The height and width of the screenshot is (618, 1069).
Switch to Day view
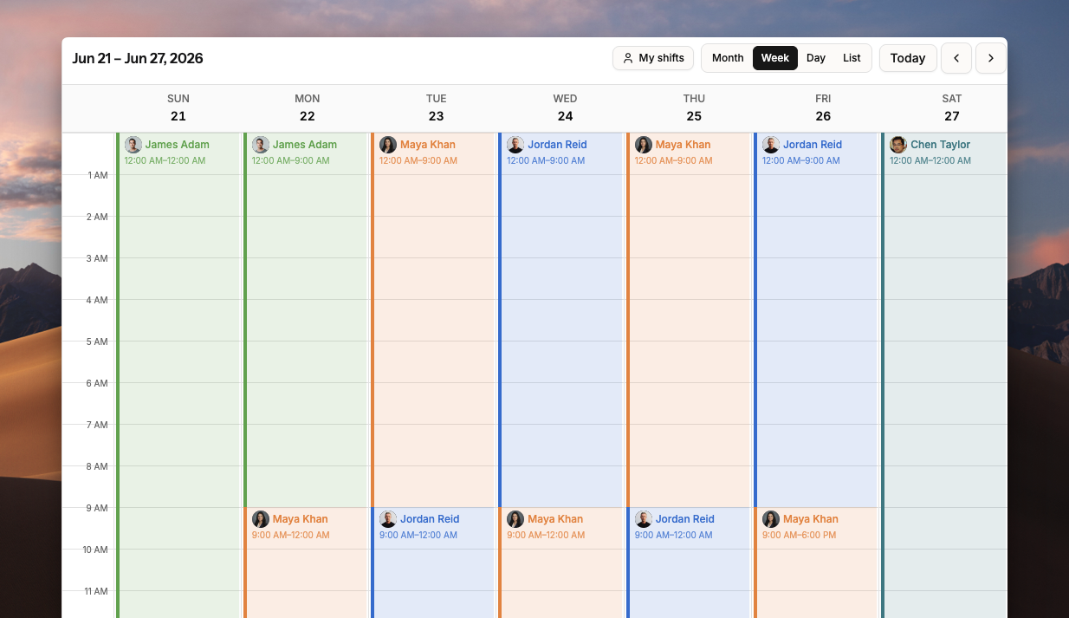point(815,58)
